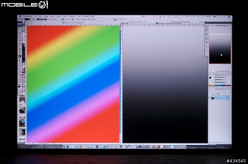Click Navigator zoom out button
Image resolution: width=248 pixels, height=164 pixels.
pyautogui.click(x=217, y=71)
